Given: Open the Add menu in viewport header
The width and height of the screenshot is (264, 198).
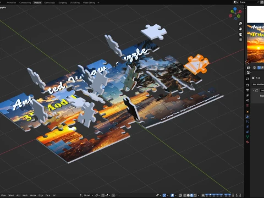Looking at the screenshot, I should (x=18, y=195).
